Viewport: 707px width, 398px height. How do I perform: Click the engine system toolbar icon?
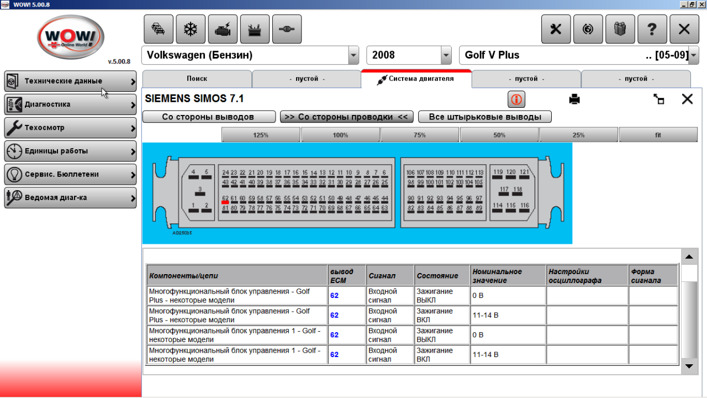tap(223, 29)
